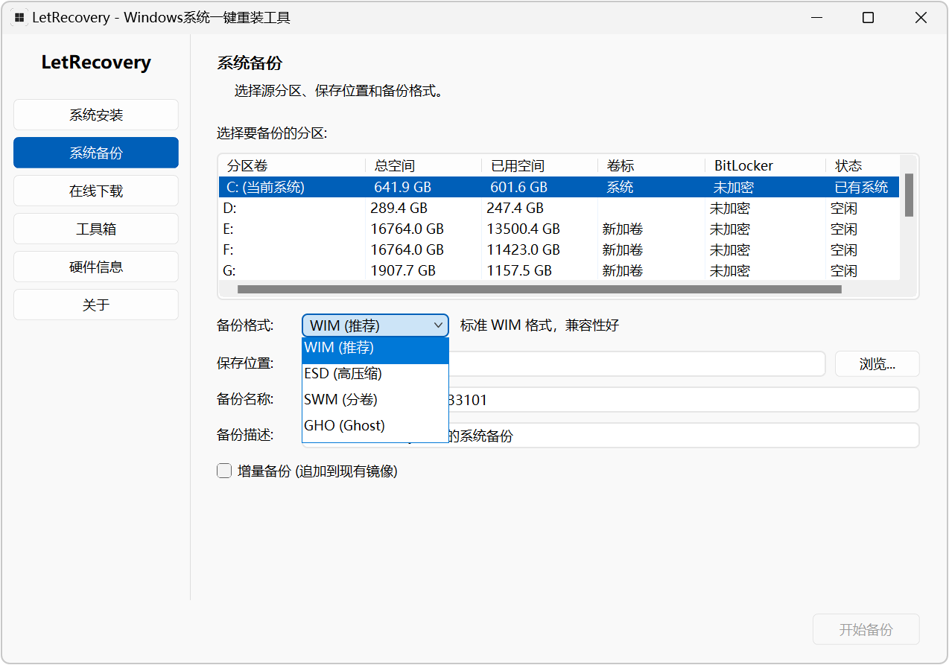Choose WIM (推荐) in the dropdown list
Viewport: 949px width, 665px height.
375,351
